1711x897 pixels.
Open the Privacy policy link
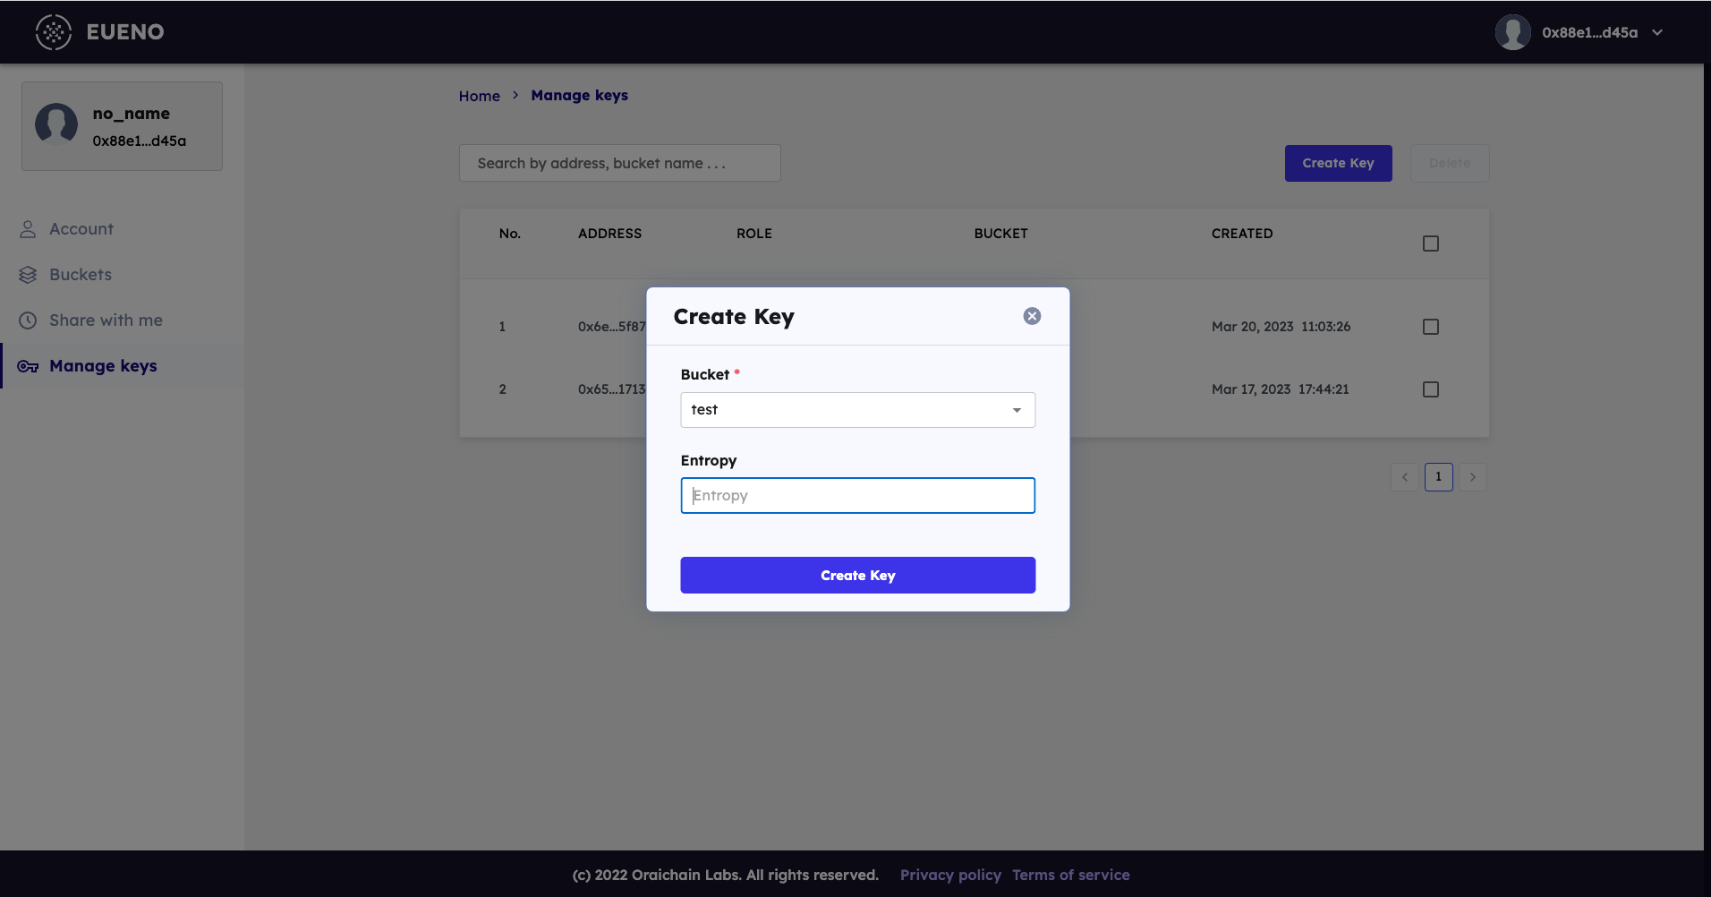950,875
